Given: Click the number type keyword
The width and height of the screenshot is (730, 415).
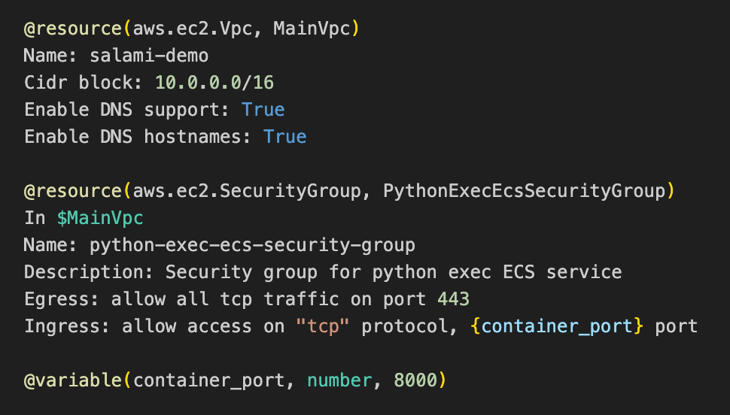Looking at the screenshot, I should 339,380.
